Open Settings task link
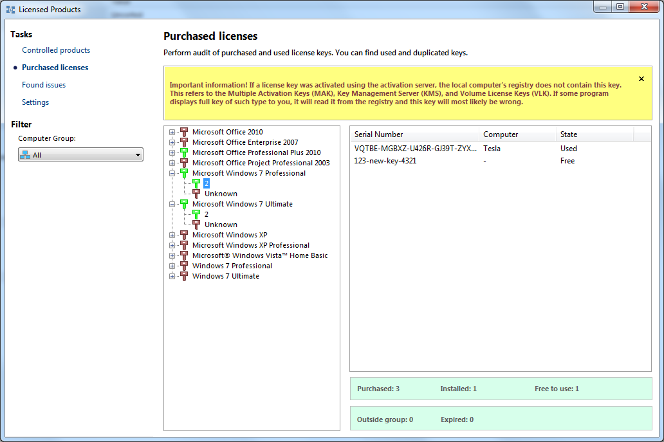664x442 pixels. [x=35, y=102]
